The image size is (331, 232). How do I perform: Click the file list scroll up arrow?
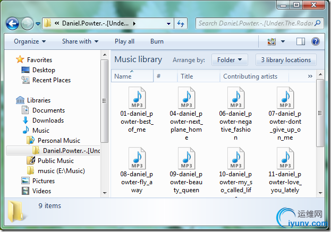320,74
